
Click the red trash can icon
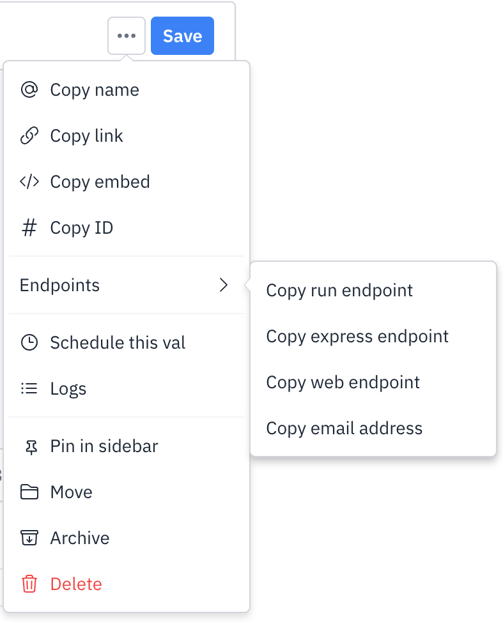point(29,584)
